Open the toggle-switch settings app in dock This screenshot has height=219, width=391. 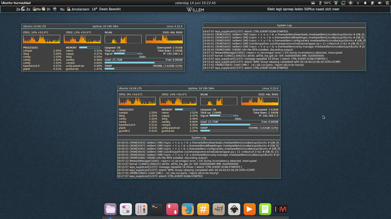tap(126, 209)
